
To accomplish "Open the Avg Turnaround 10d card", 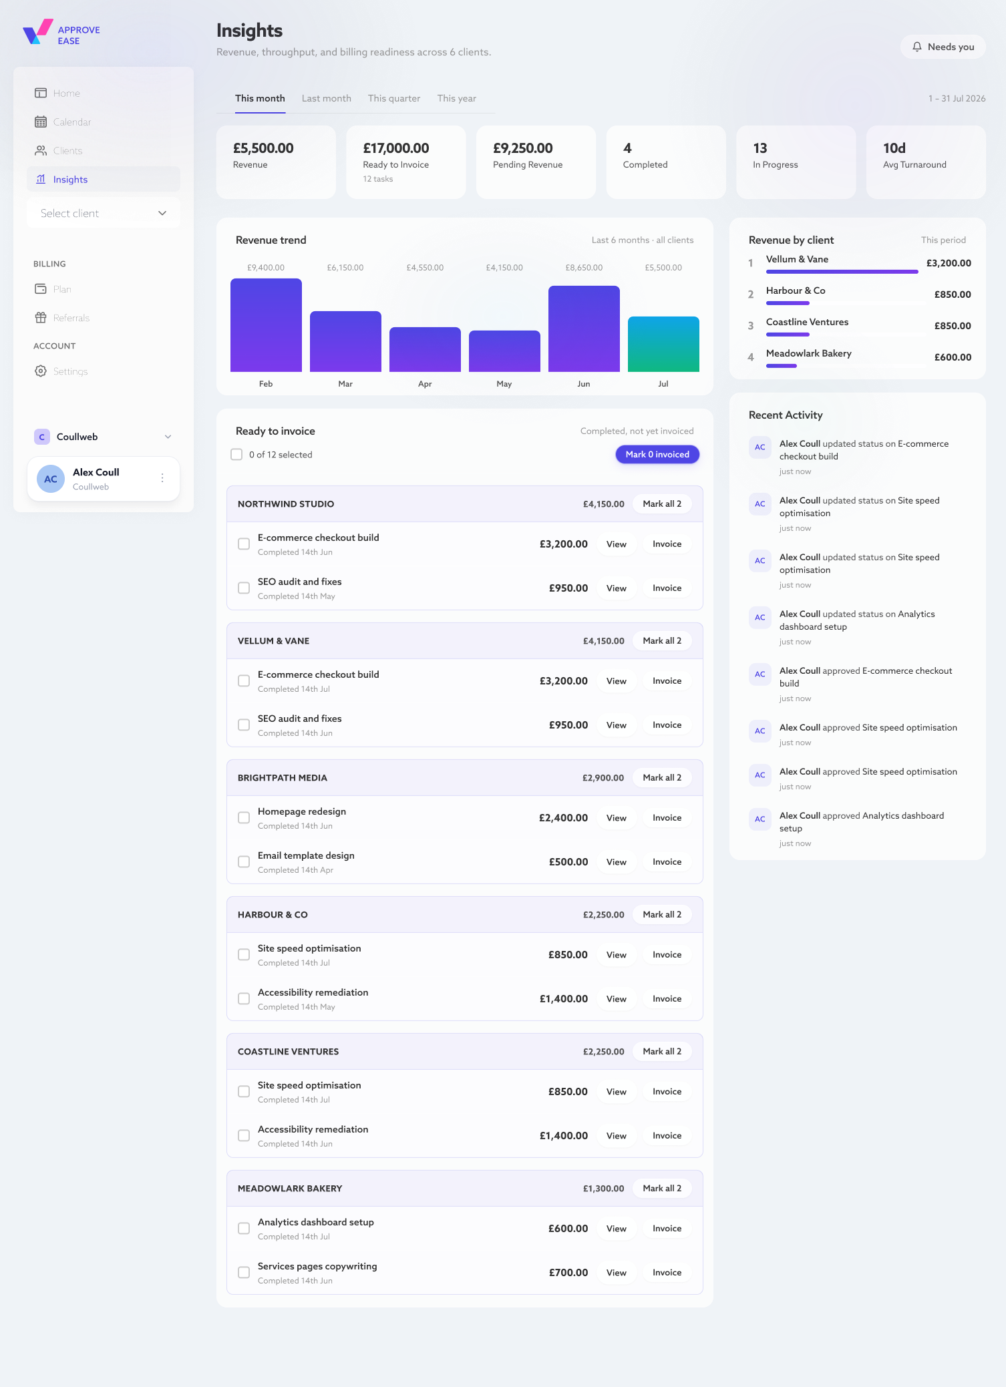I will coord(926,162).
